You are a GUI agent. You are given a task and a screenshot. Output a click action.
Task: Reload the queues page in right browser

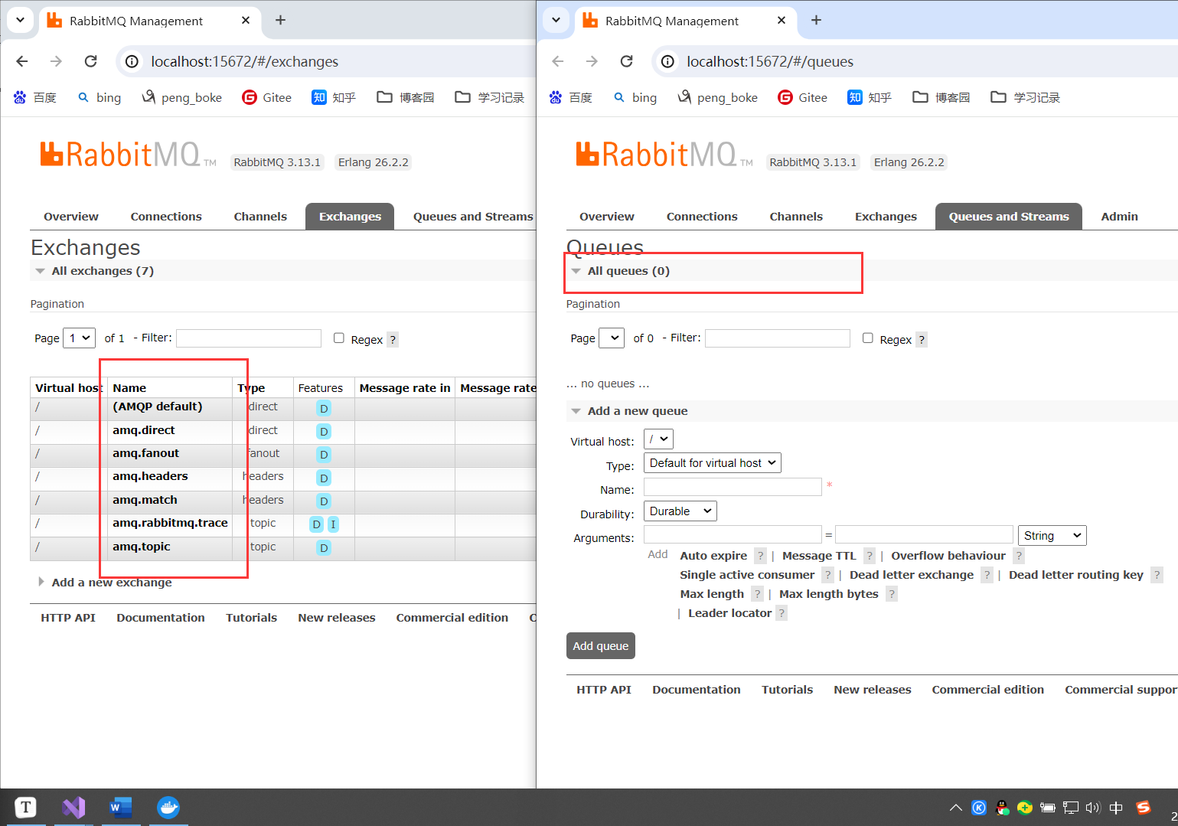coord(626,61)
